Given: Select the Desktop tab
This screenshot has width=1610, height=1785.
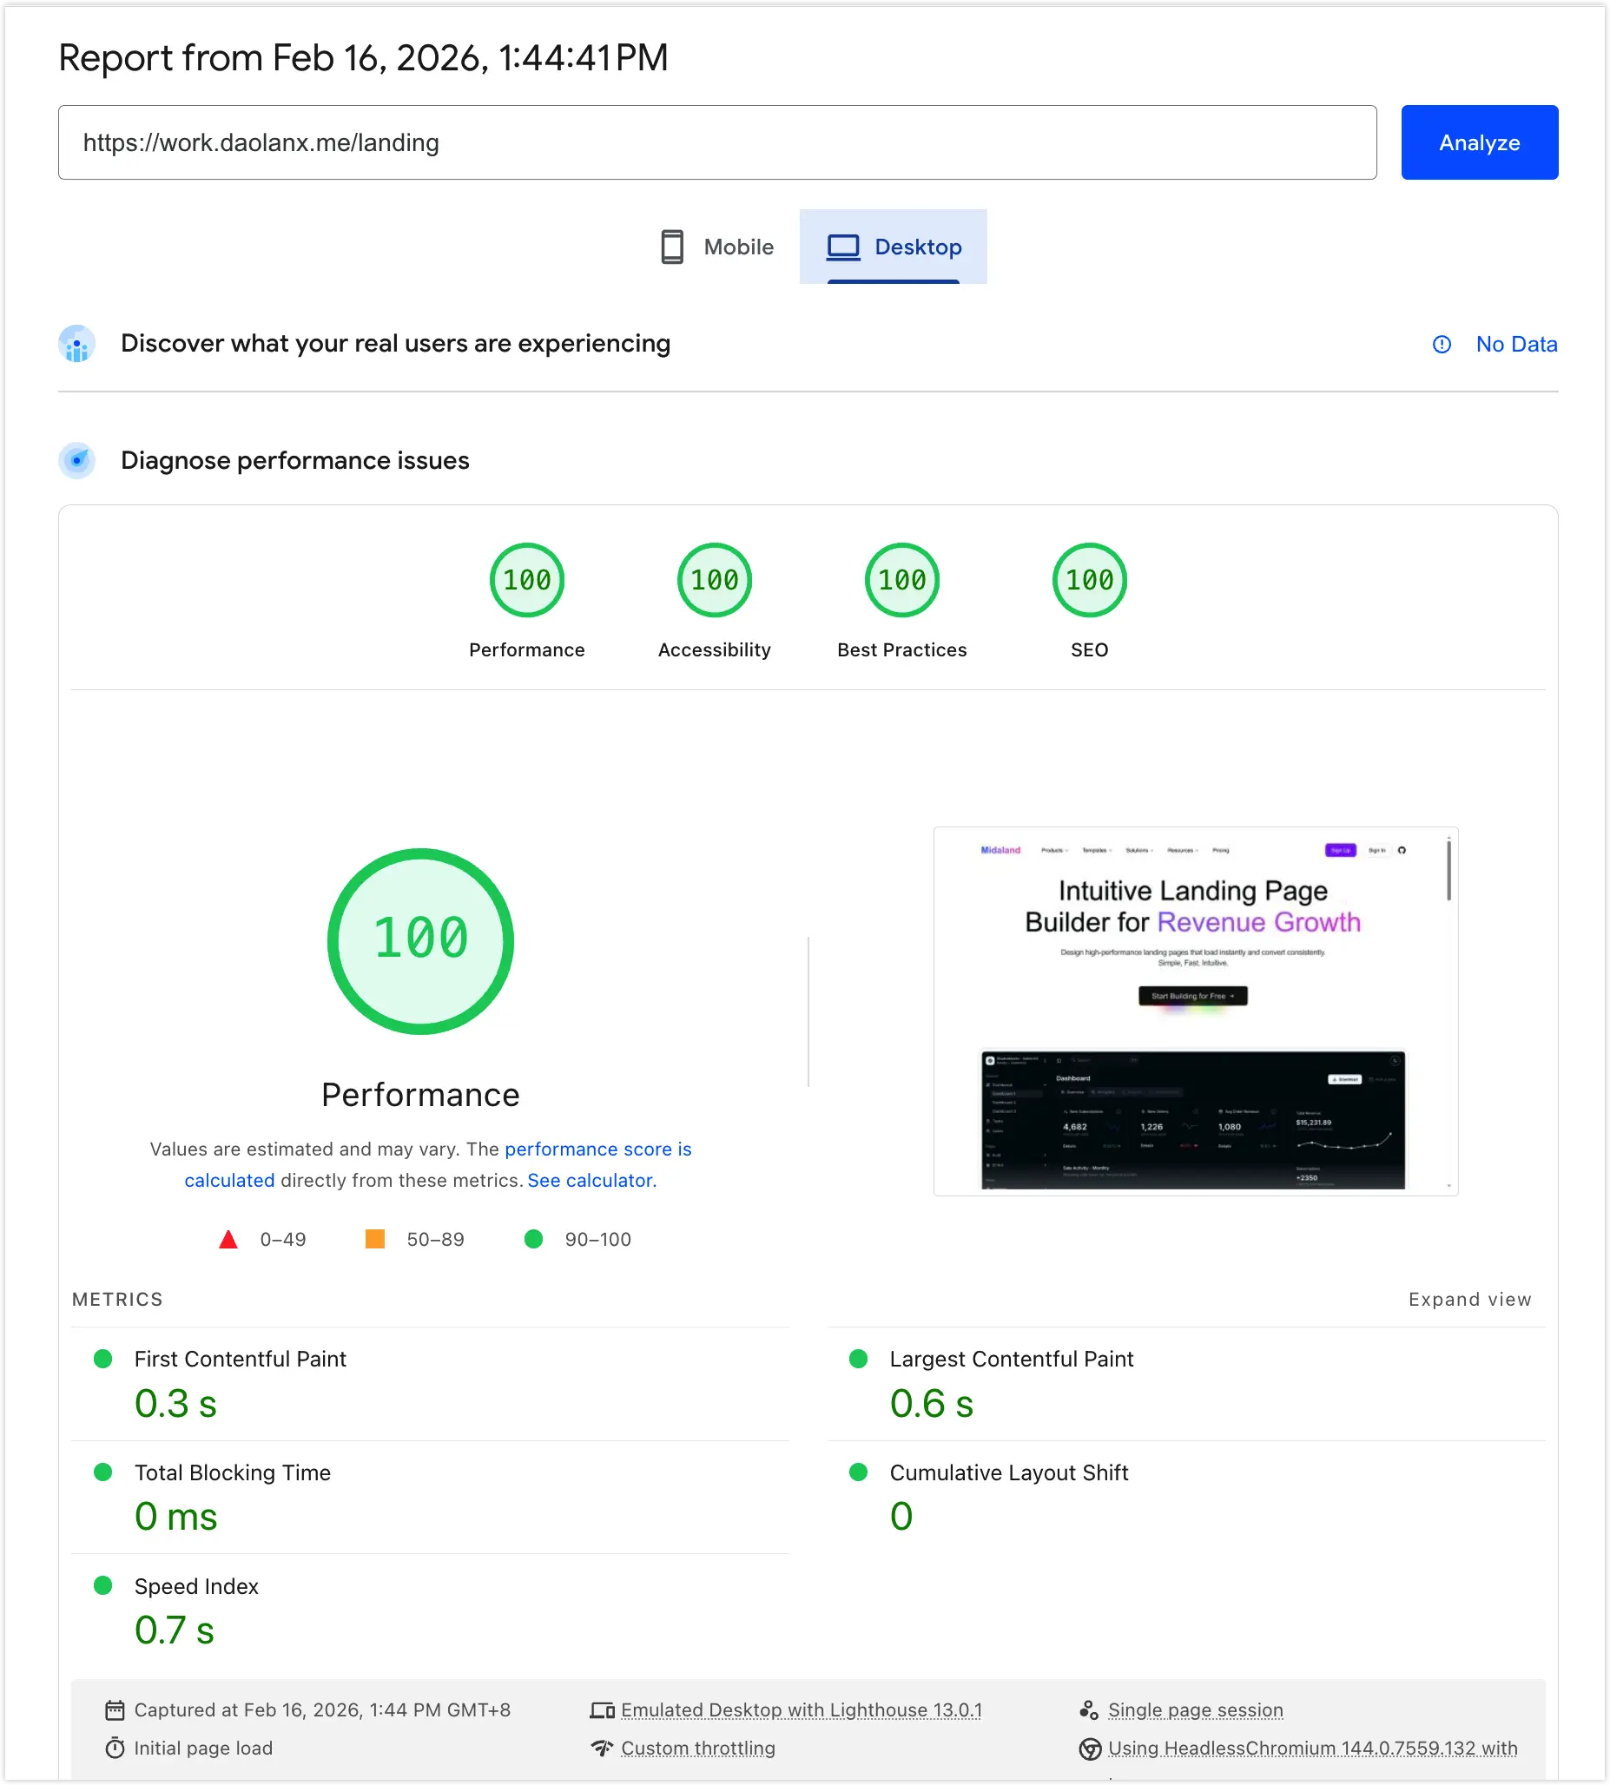Looking at the screenshot, I should click(893, 247).
